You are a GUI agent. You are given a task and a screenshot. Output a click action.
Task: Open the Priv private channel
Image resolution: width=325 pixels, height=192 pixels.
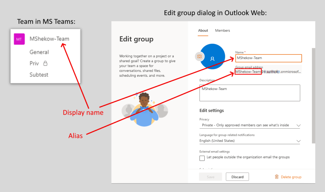[34, 63]
